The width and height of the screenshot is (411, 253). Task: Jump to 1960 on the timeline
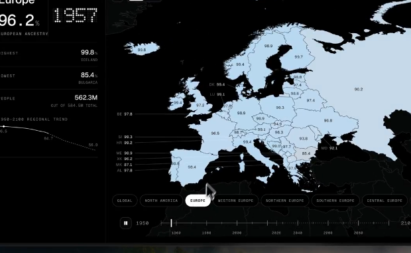176,233
